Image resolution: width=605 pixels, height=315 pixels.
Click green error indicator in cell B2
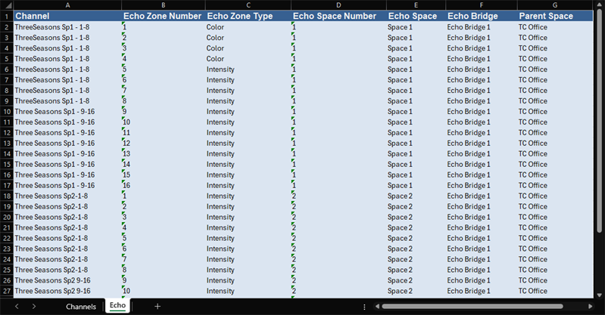(x=123, y=24)
